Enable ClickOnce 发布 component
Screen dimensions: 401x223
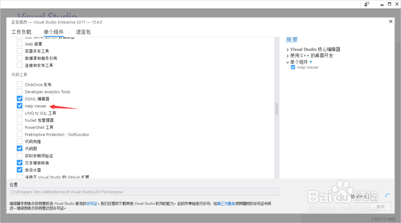[20, 84]
